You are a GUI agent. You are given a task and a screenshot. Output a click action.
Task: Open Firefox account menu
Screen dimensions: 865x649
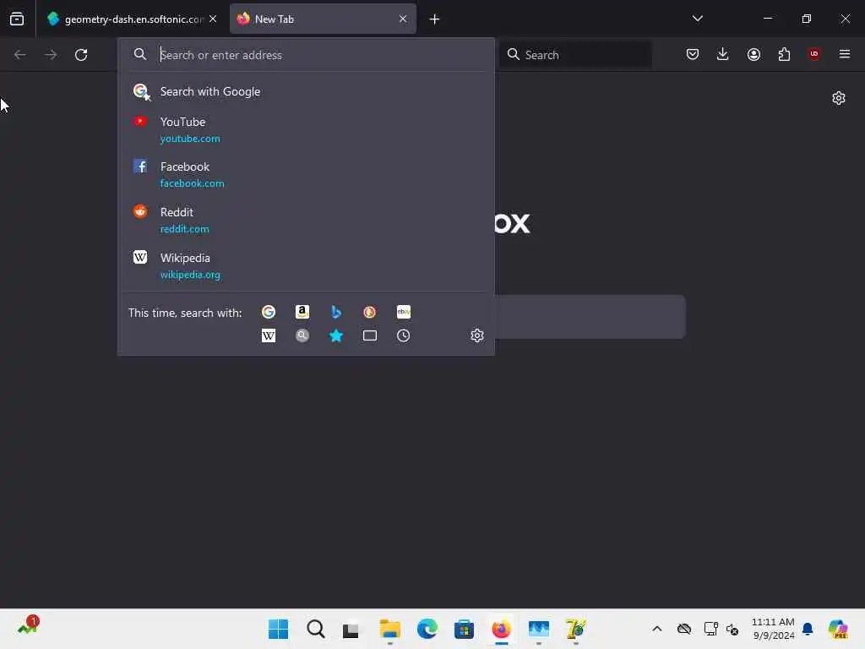point(753,54)
